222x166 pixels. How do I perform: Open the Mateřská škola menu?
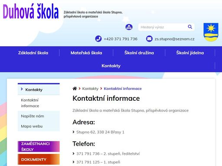86,53
